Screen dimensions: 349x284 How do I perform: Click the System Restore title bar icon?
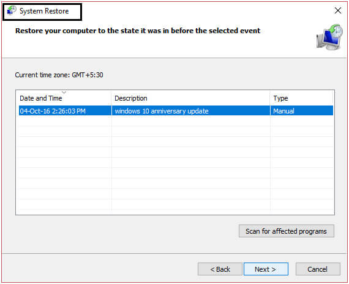coord(12,10)
